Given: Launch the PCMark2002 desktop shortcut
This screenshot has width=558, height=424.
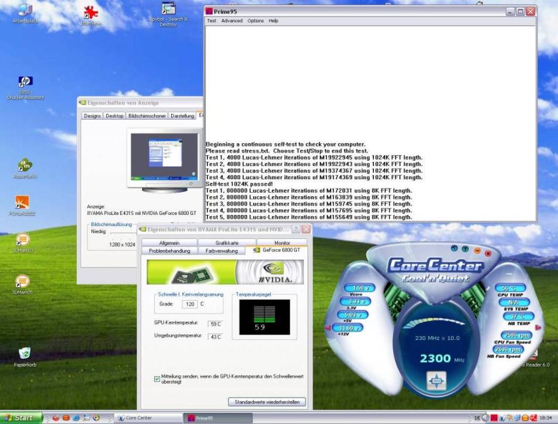Looking at the screenshot, I should (x=22, y=206).
